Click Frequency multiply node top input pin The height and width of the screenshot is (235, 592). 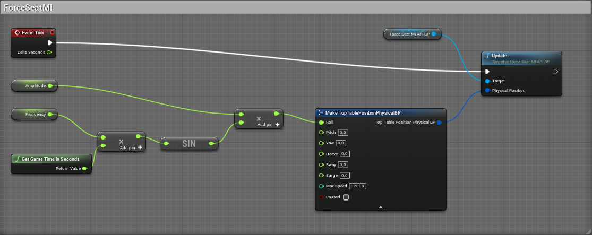(x=102, y=137)
